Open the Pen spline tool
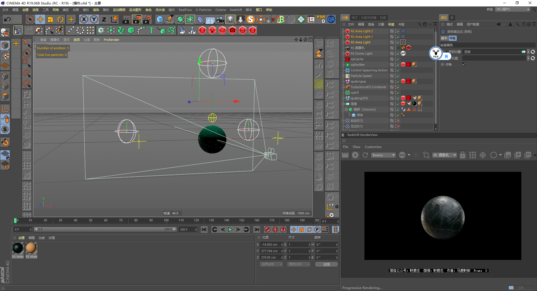 tap(170, 19)
